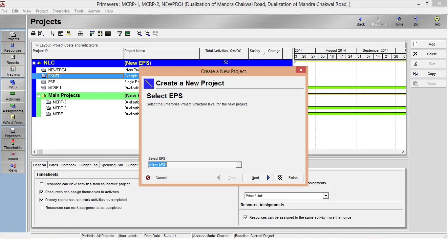This screenshot has width=448, height=239.
Task: Cancel the Create a New Project wizard
Action: (158, 178)
